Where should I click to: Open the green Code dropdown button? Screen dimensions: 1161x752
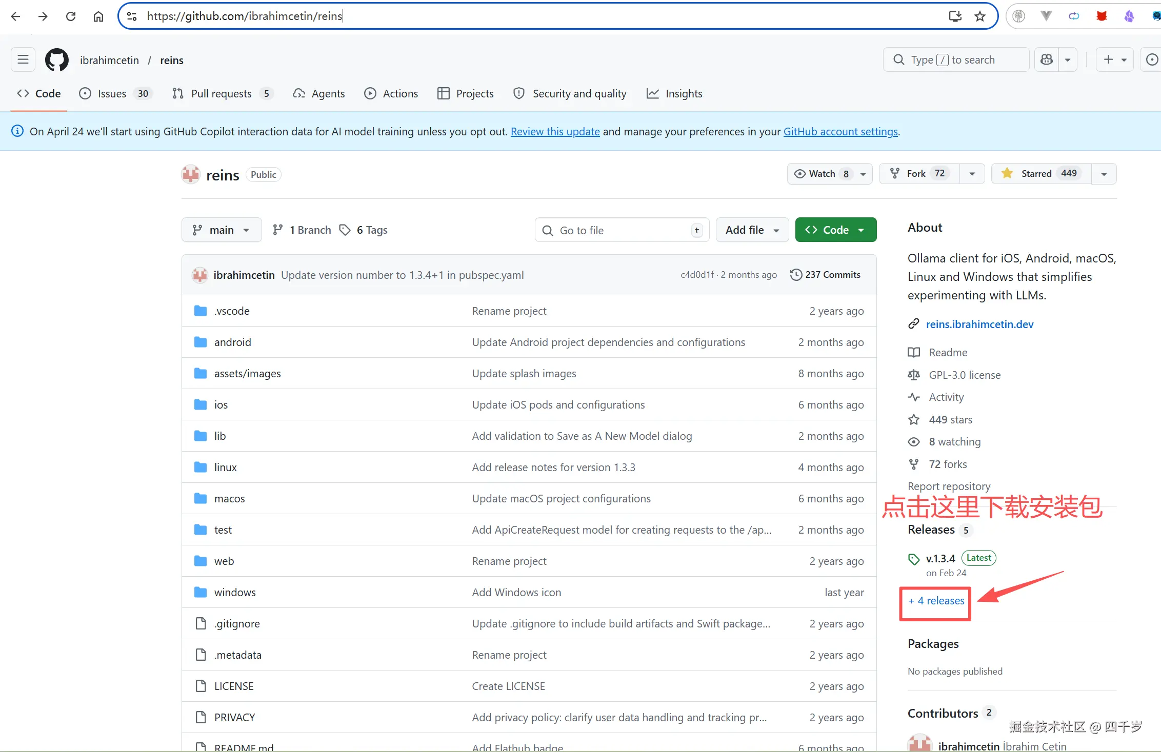[835, 230]
